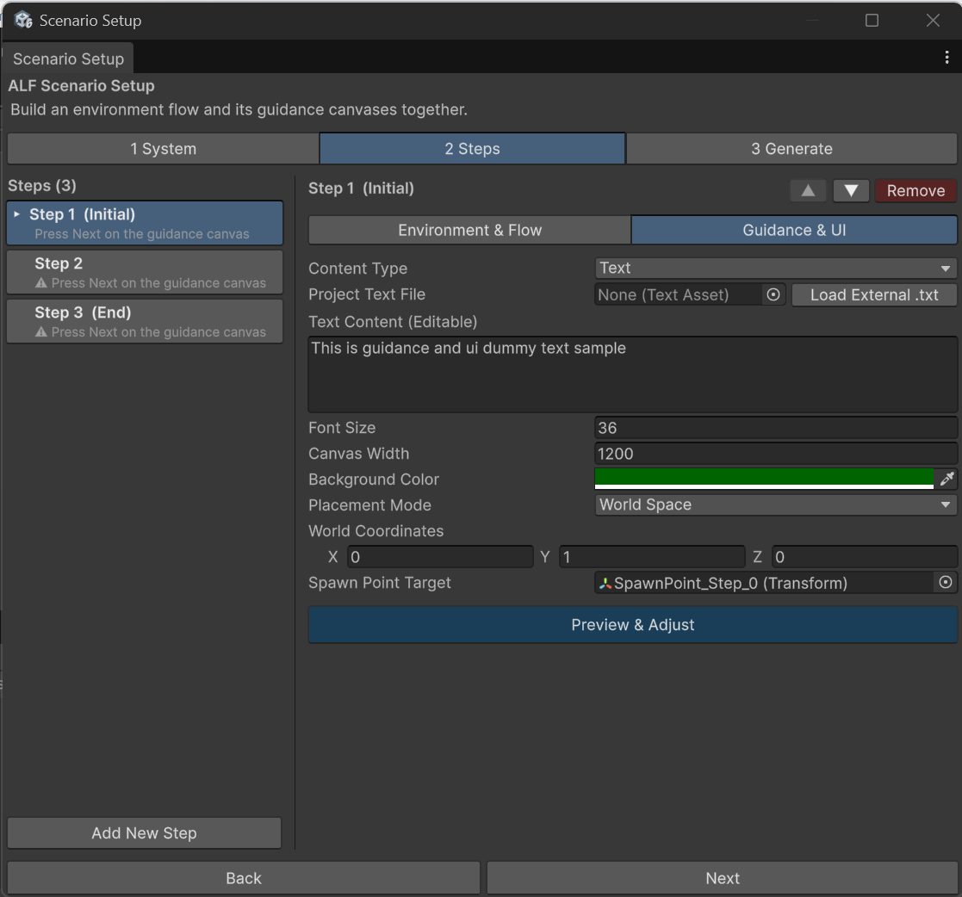
Task: Click the 'Steps (3)' heading
Action: coord(41,186)
